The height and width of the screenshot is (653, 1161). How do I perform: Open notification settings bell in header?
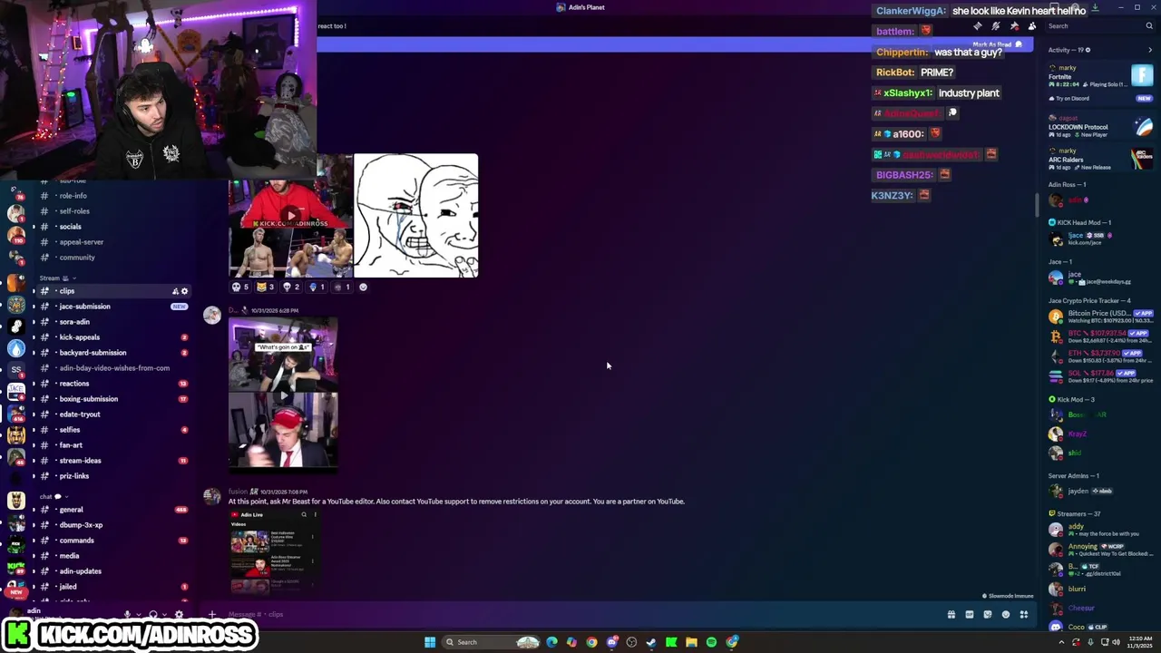click(x=996, y=26)
